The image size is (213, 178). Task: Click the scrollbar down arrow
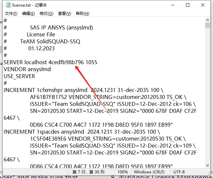pos(207,165)
